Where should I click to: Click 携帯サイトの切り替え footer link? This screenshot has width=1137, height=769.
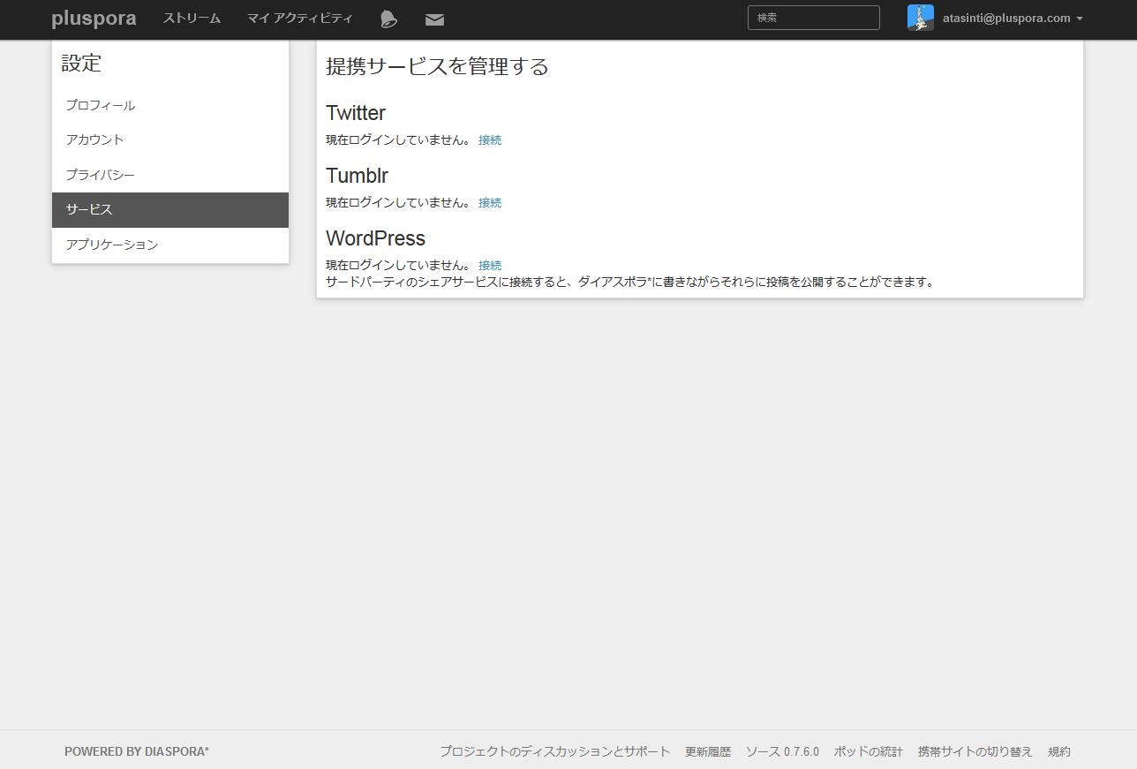click(x=975, y=752)
